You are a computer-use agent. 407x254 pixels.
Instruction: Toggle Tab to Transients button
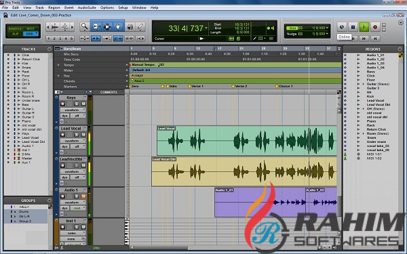[96, 39]
